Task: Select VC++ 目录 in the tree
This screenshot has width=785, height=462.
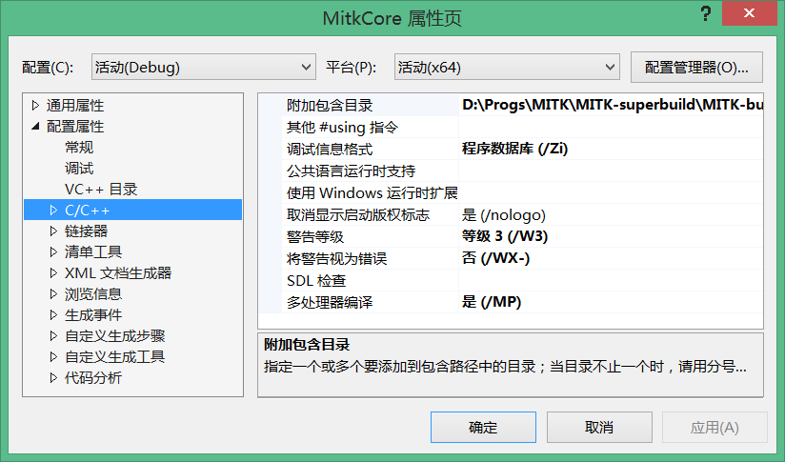Action: pos(101,190)
